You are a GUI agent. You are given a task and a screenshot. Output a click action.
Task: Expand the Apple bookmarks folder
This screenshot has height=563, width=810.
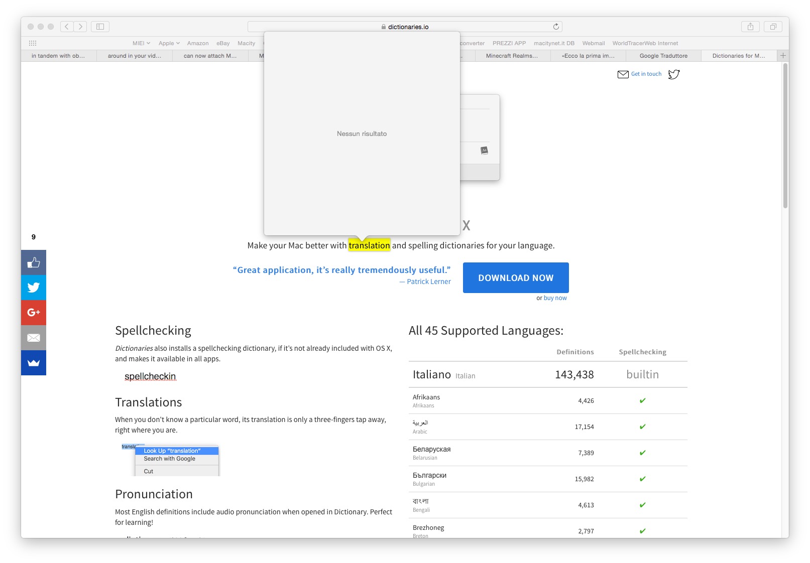(x=169, y=43)
